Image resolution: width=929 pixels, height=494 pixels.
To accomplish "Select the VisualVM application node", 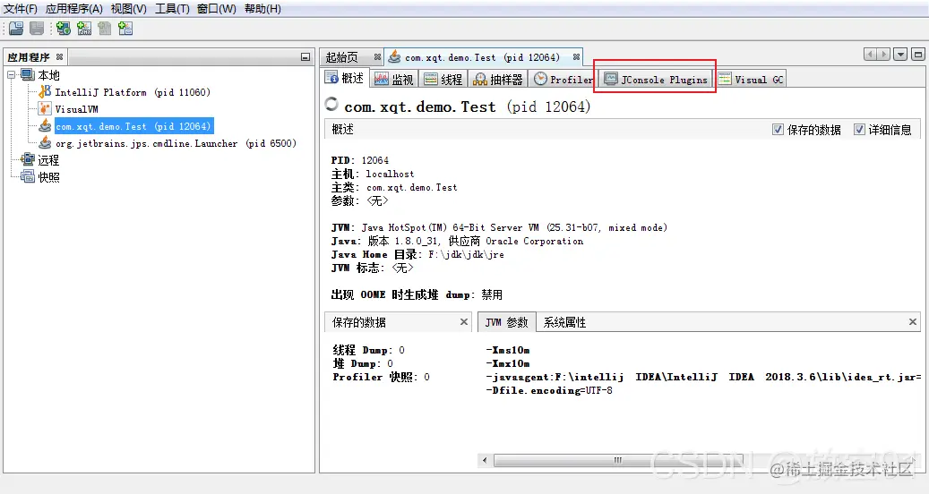I will [76, 109].
